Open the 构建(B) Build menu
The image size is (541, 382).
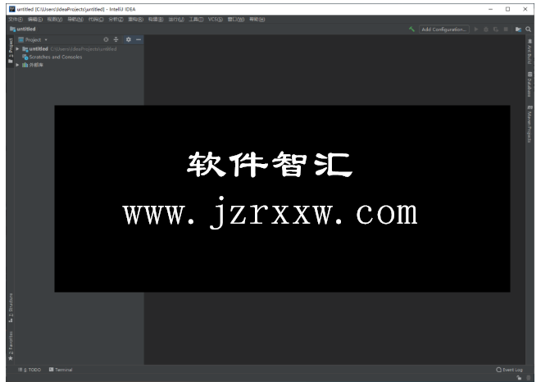[156, 20]
